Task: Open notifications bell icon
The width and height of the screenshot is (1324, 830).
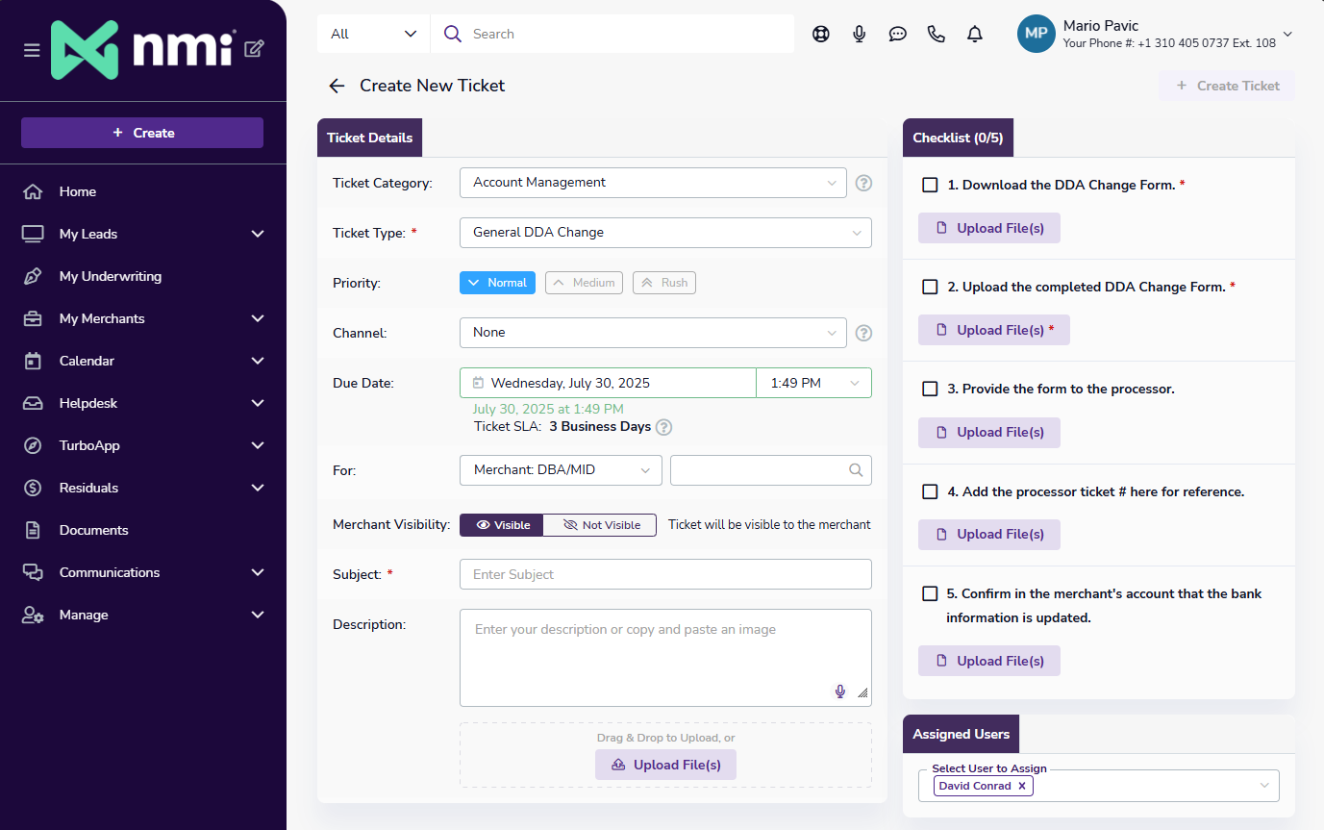Action: click(975, 34)
